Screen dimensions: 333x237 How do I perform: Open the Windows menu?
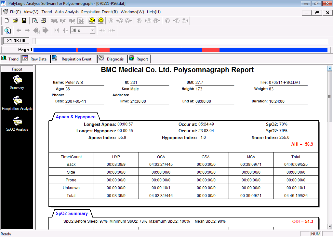pyautogui.click(x=132, y=12)
